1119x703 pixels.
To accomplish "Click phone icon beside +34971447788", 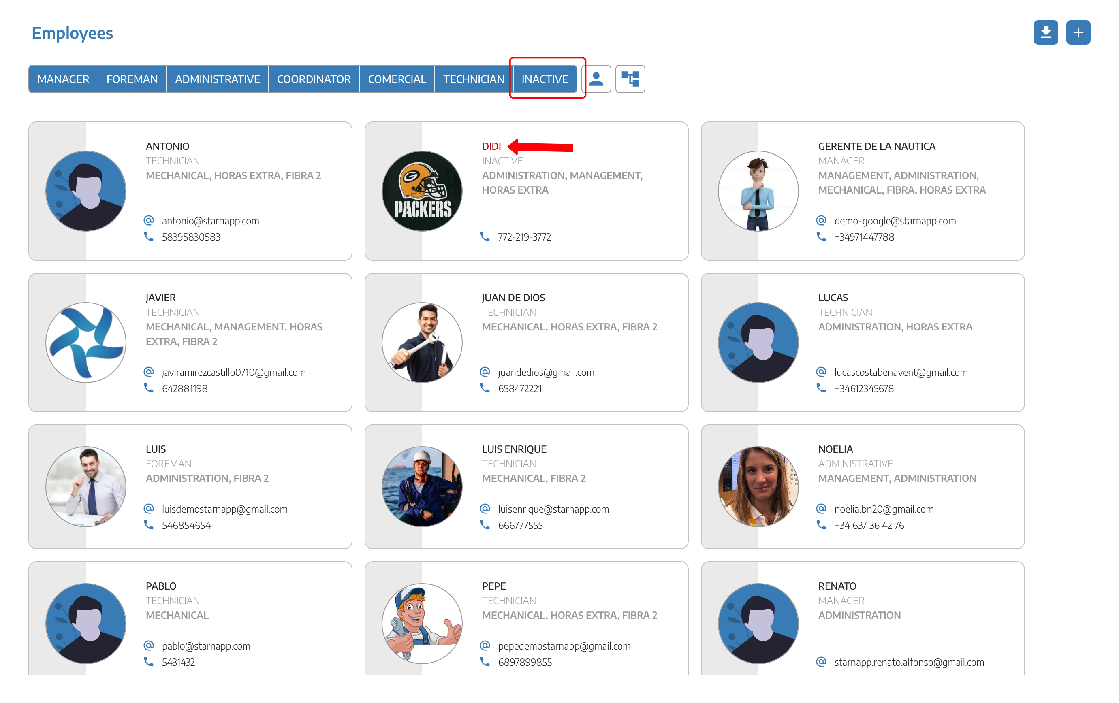I will (821, 236).
